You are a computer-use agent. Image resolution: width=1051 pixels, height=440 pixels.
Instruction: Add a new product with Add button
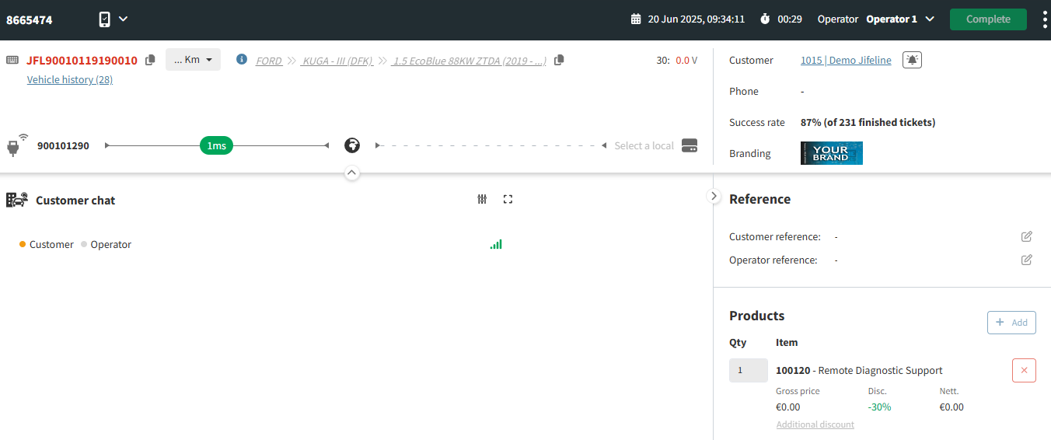tap(1011, 323)
